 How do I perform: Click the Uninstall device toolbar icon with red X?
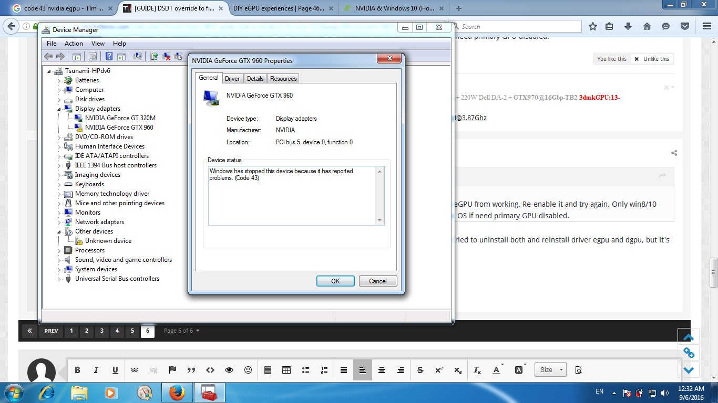tap(166, 56)
